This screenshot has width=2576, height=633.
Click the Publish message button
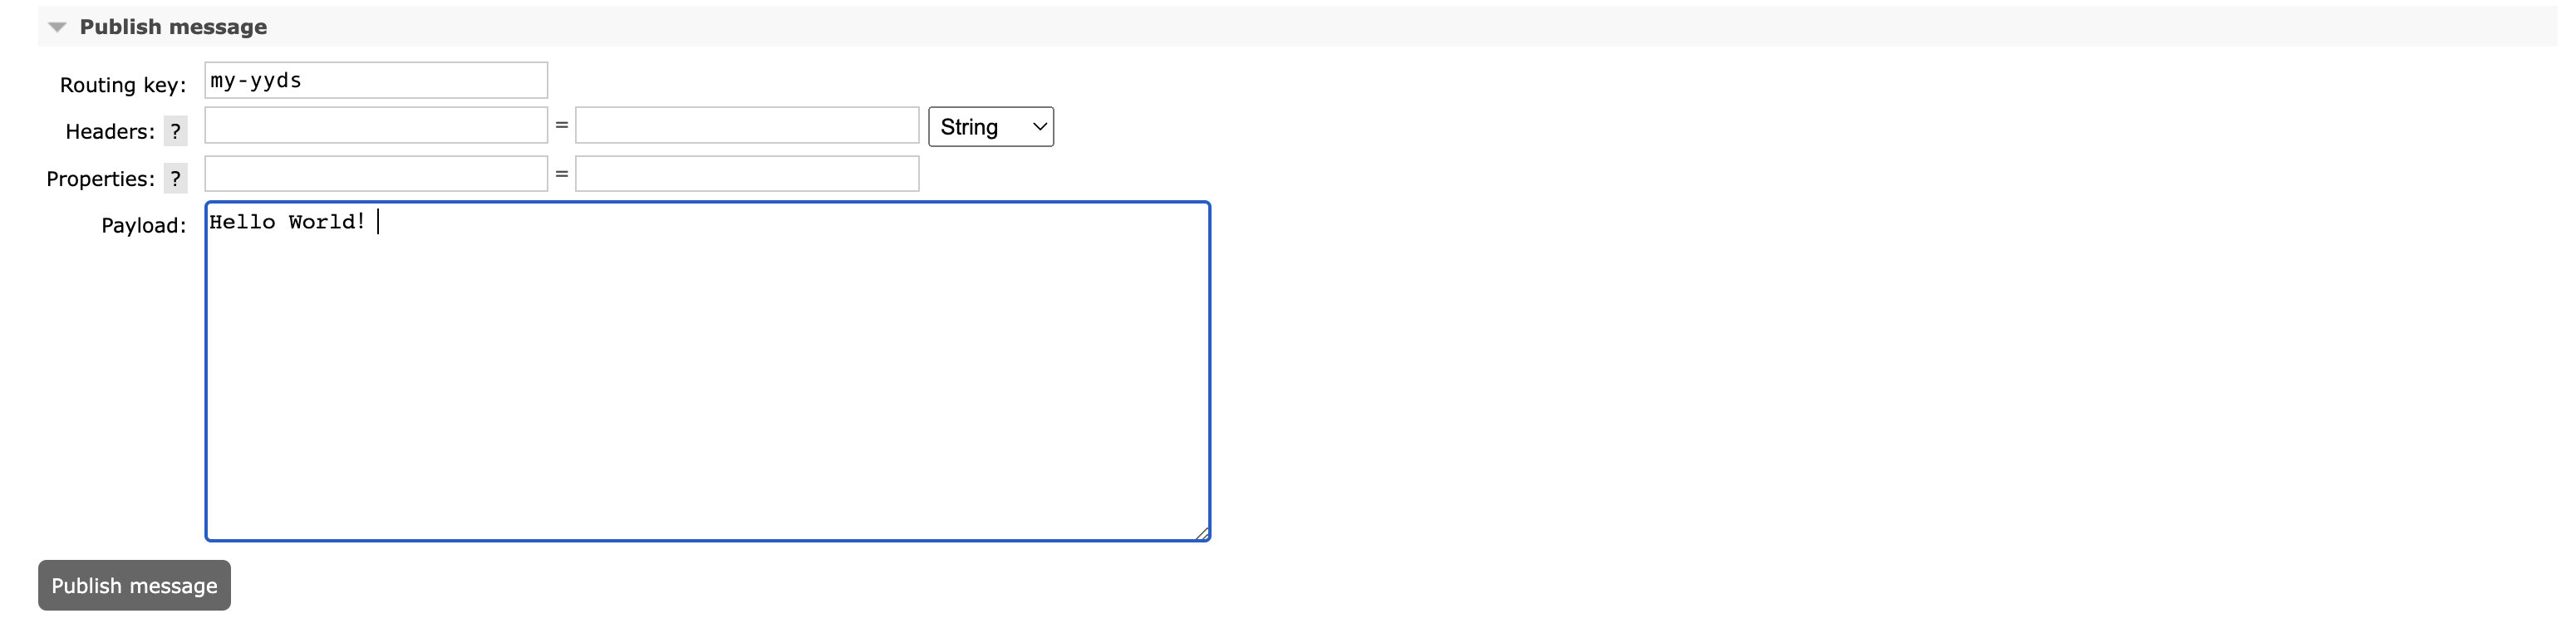(133, 585)
